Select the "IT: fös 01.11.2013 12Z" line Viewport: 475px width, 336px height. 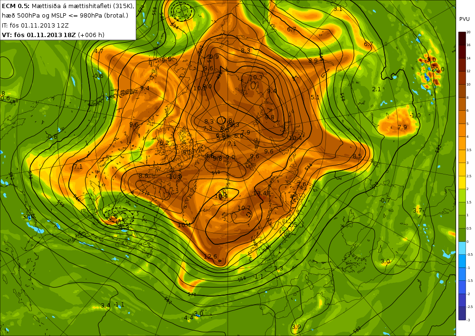pos(36,25)
